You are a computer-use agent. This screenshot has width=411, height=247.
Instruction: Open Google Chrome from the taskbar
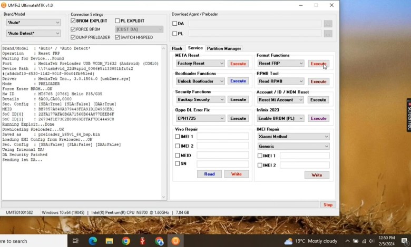(126, 241)
